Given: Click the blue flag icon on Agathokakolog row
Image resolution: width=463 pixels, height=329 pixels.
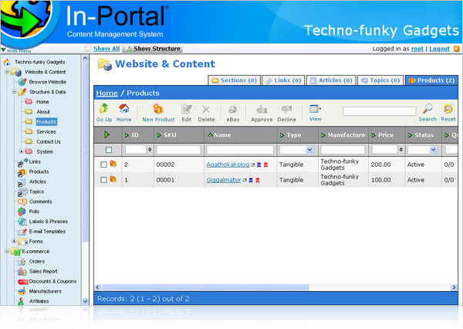Looking at the screenshot, I should coord(259,165).
